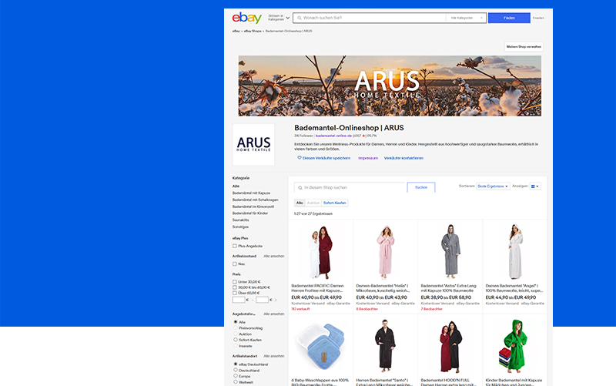Tick the Plus-Angebote checkbox

pyautogui.click(x=235, y=246)
